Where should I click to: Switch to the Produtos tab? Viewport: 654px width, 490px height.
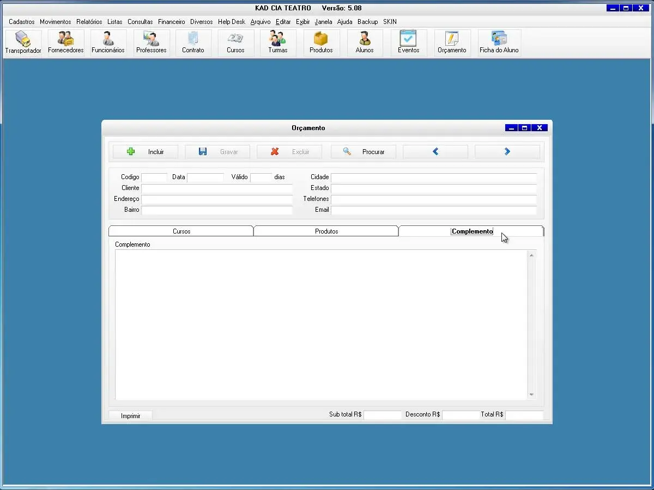pos(326,231)
